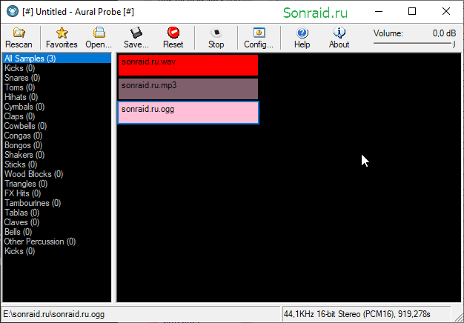The image size is (464, 323).
Task: Select the Hihats (0) category
Action: (57, 97)
